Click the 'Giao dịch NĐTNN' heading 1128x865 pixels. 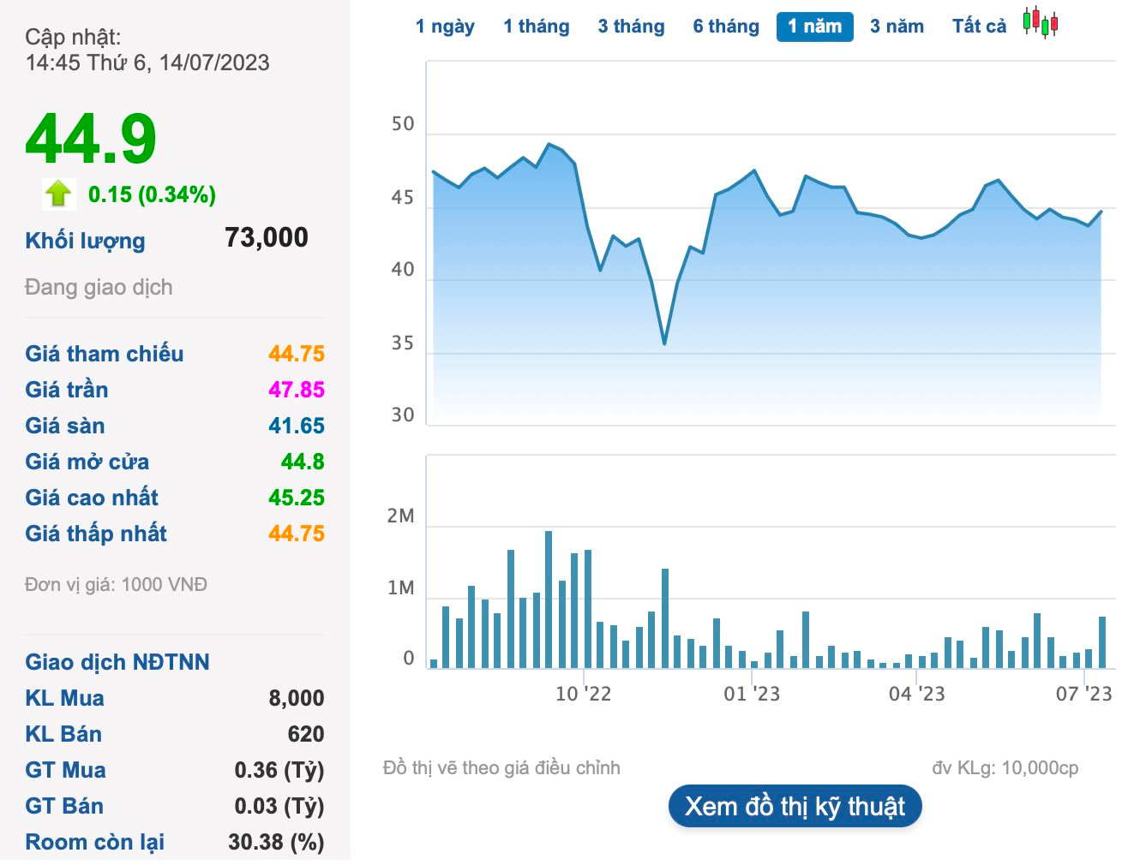pos(117,662)
